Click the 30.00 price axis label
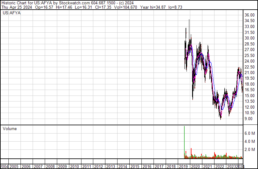The image size is (258, 169). pyautogui.click(x=250, y=38)
